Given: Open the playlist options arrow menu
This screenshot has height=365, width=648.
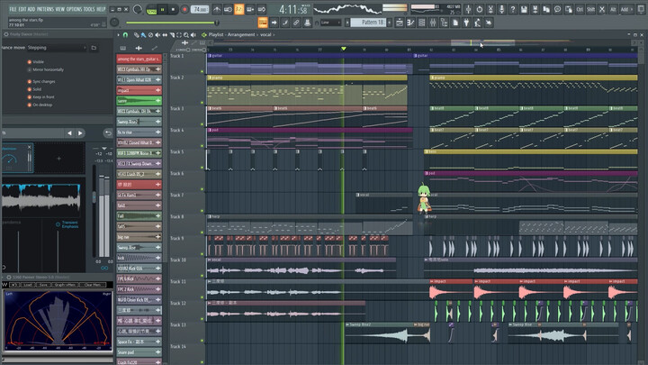Looking at the screenshot, I should 118,35.
